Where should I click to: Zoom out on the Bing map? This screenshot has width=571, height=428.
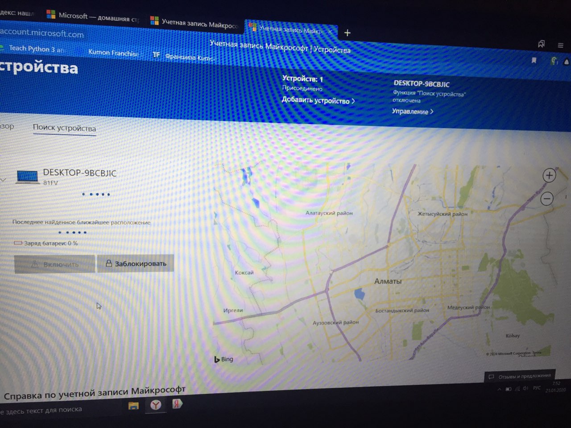coord(547,198)
